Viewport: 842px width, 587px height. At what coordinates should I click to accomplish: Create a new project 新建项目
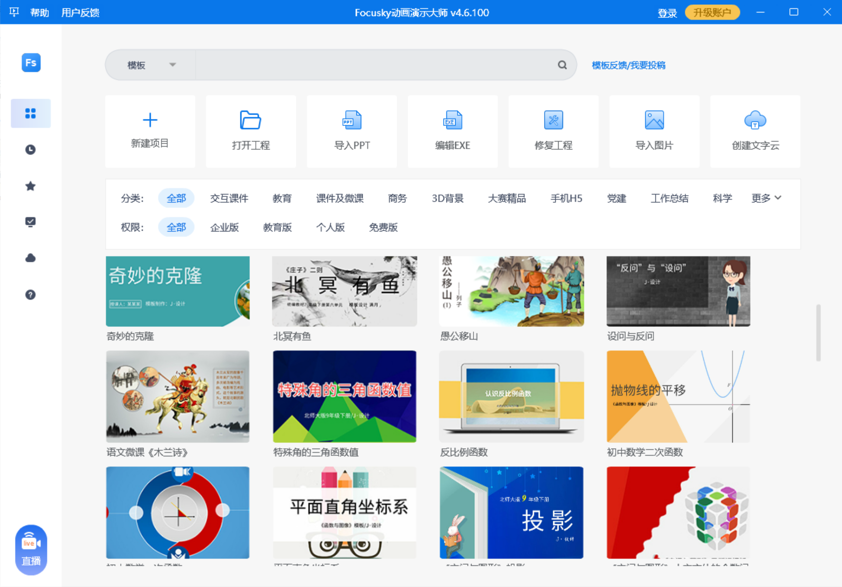pyautogui.click(x=150, y=131)
